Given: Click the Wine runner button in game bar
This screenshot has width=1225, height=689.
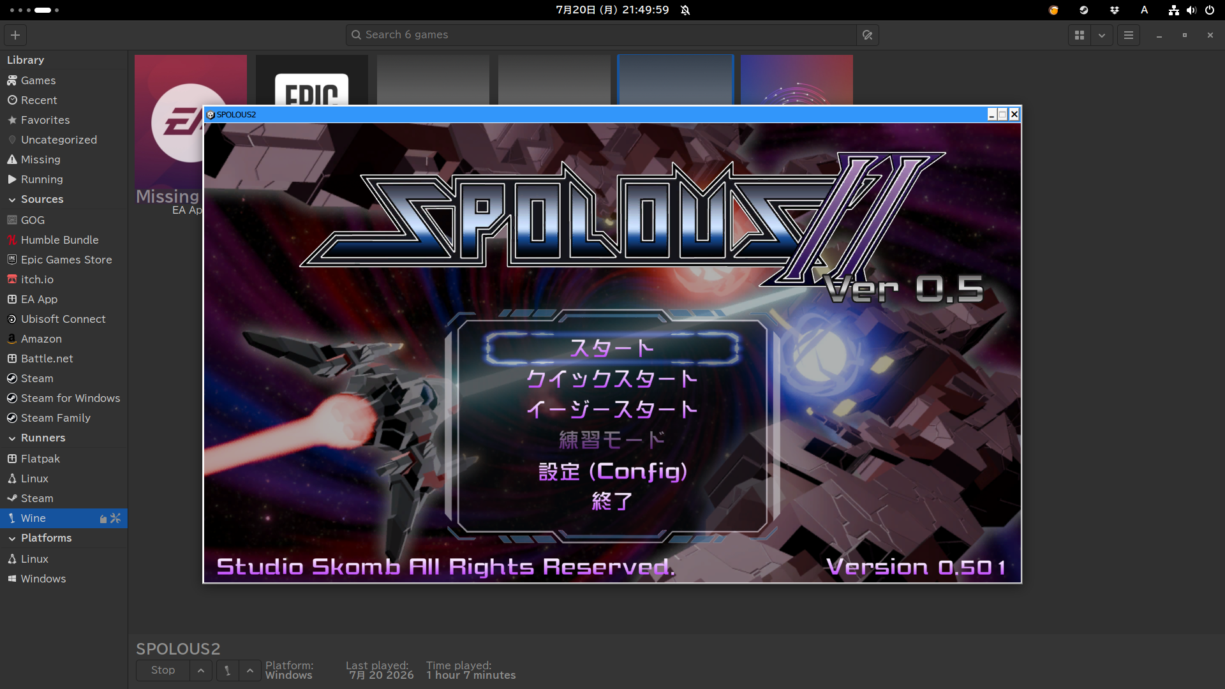Looking at the screenshot, I should coord(228,670).
